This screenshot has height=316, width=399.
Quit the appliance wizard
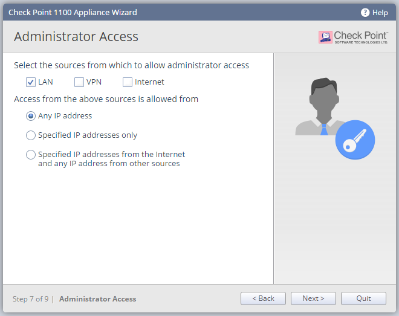tap(363, 298)
